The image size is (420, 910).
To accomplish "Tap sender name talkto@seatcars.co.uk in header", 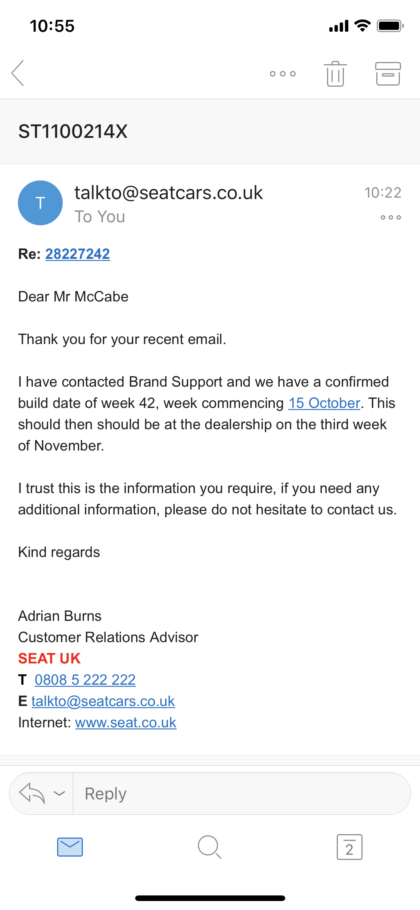I will [169, 193].
